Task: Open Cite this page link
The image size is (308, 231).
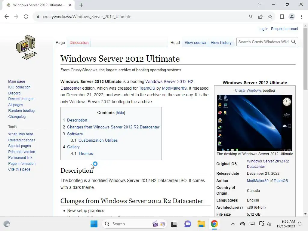Action: point(19,169)
